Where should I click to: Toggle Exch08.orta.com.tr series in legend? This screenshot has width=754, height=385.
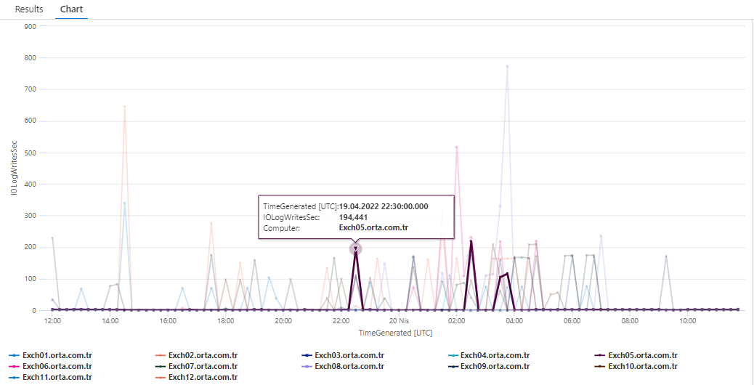[x=342, y=366]
